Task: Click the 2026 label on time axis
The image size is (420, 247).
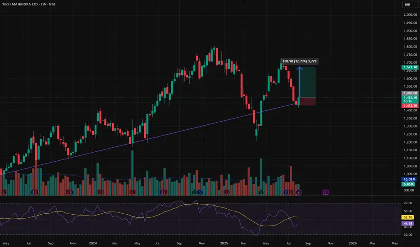Action: click(352, 243)
